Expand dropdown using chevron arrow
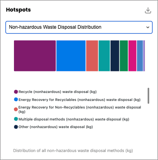Viewport: 158px width, 160px height. (148, 27)
